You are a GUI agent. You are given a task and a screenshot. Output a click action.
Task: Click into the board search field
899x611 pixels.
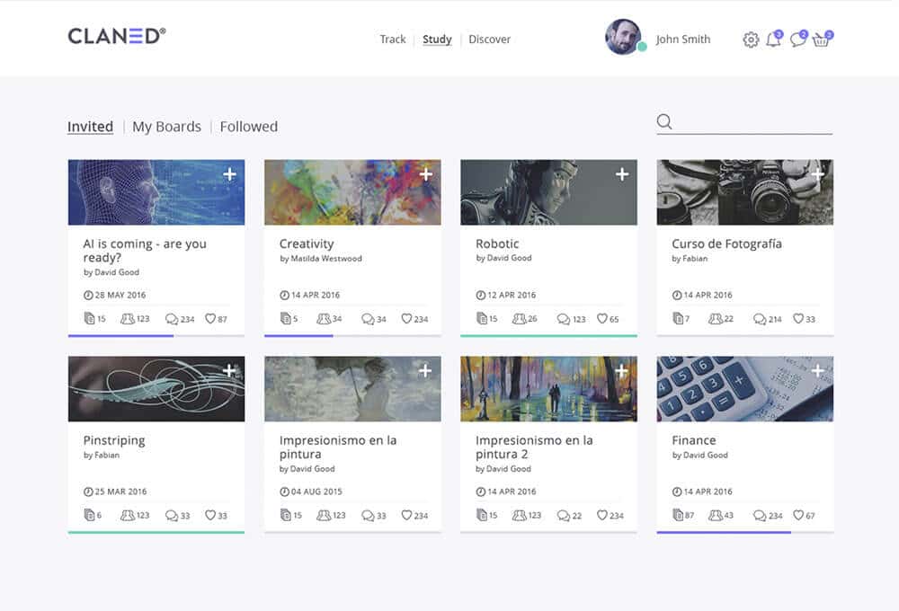point(754,121)
